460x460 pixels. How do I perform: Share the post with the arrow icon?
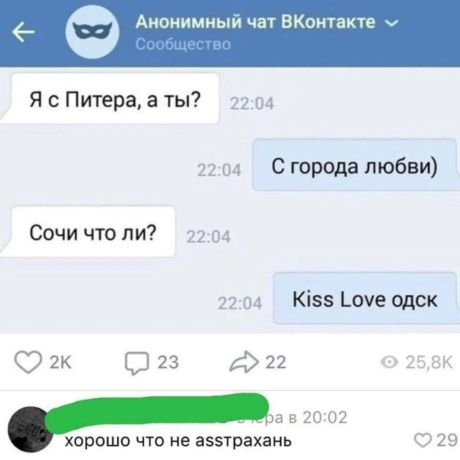[244, 362]
